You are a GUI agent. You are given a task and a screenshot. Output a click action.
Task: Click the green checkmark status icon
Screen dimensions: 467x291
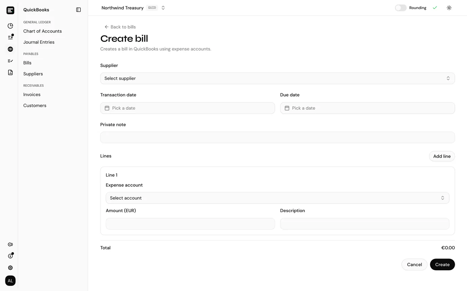tap(435, 8)
